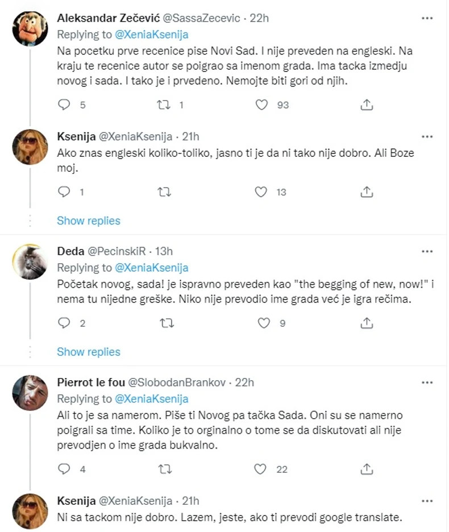Open Pierrot le fou's profile picture
The image size is (449, 532).
click(30, 393)
